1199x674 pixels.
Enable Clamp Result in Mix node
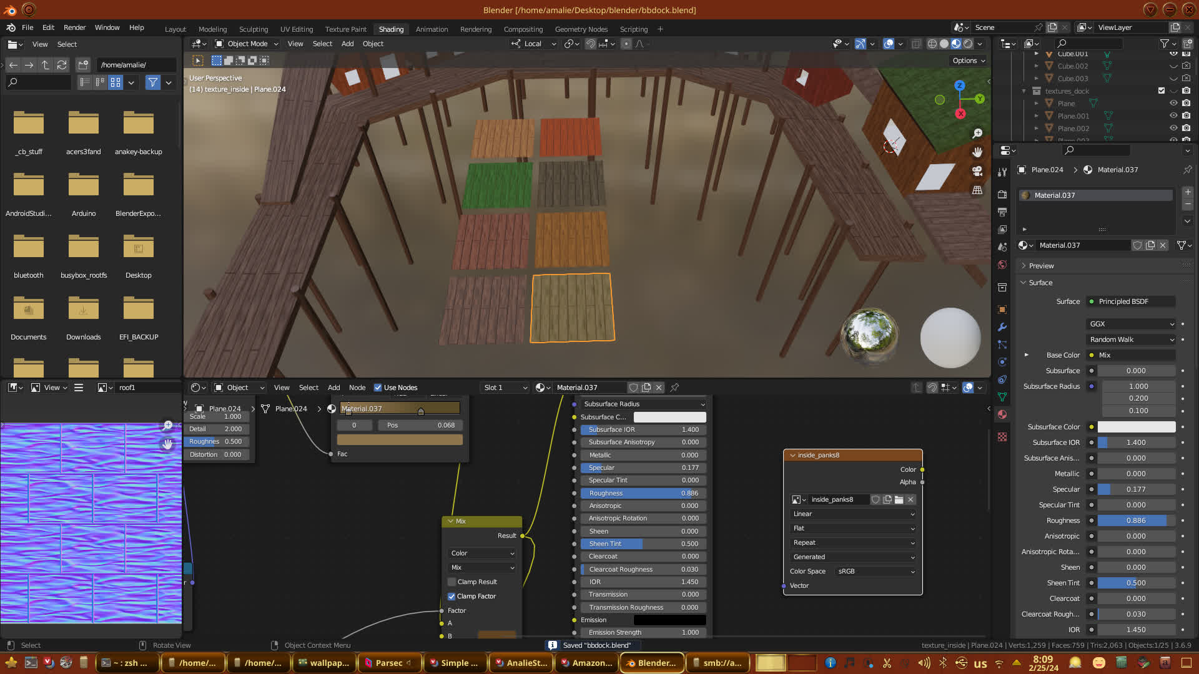452,582
